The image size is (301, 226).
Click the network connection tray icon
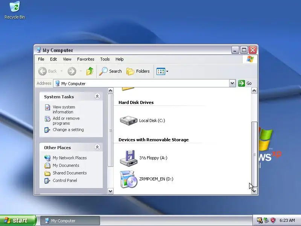[266, 220]
